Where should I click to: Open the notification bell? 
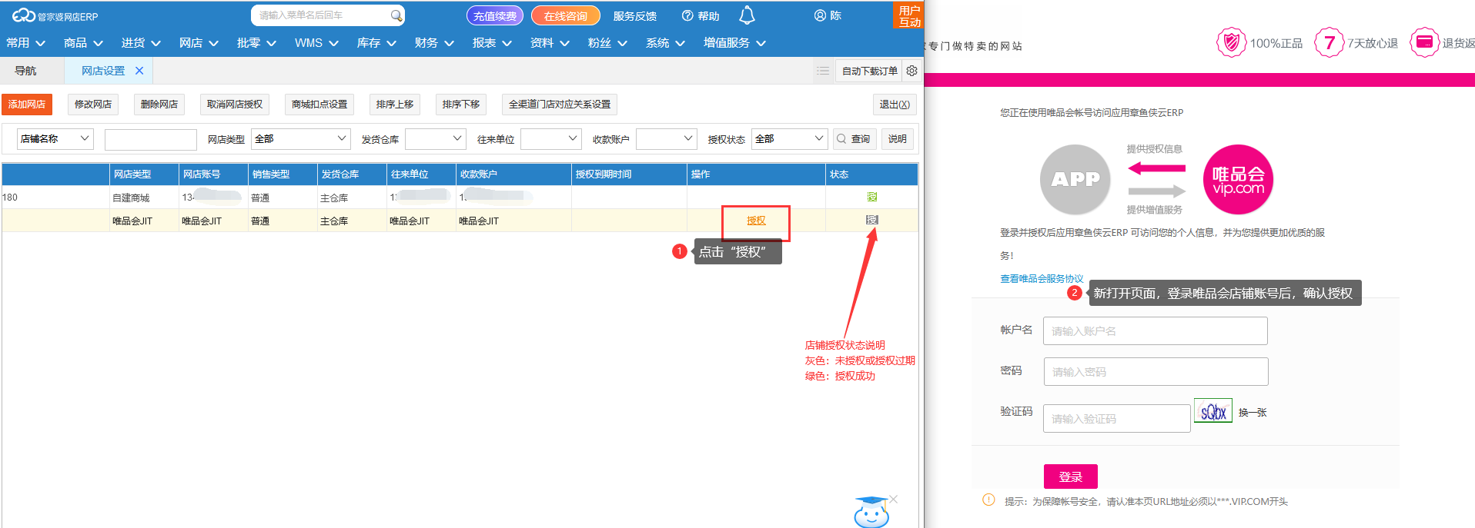pyautogui.click(x=747, y=15)
